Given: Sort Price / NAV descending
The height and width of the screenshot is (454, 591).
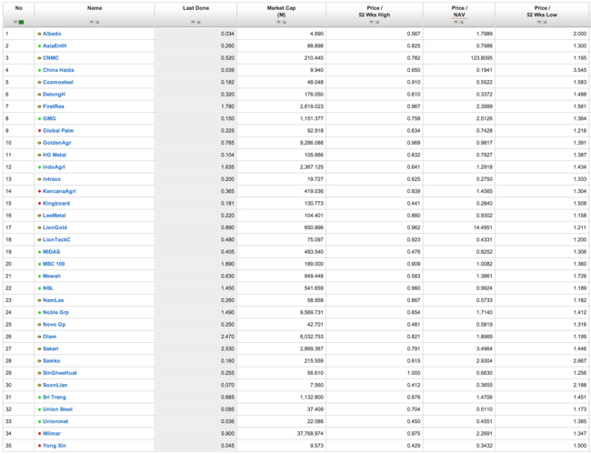Looking at the screenshot, I should tap(456, 22).
